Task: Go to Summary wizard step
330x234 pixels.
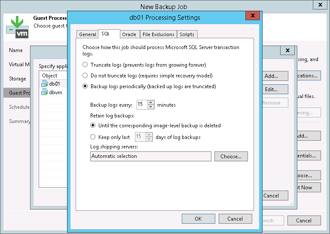Action: click(x=19, y=121)
